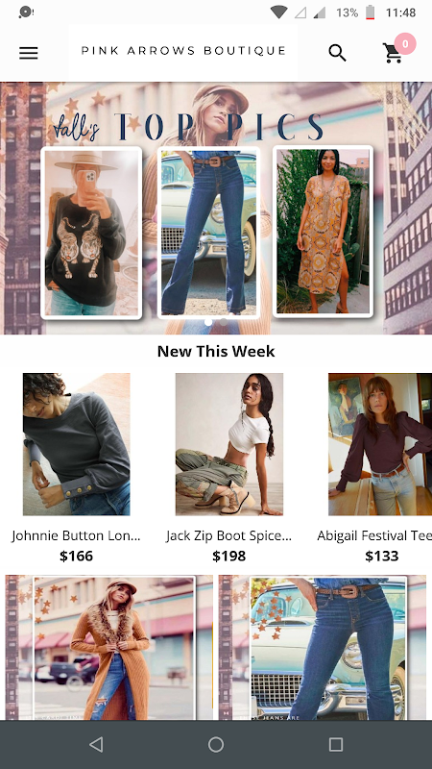This screenshot has height=769, width=432.
Task: Open the tiger sweatshirt banner card
Action: 91,233
